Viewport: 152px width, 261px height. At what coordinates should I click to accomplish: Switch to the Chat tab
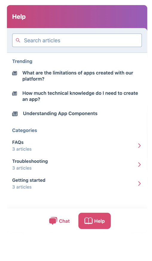[x=59, y=221]
